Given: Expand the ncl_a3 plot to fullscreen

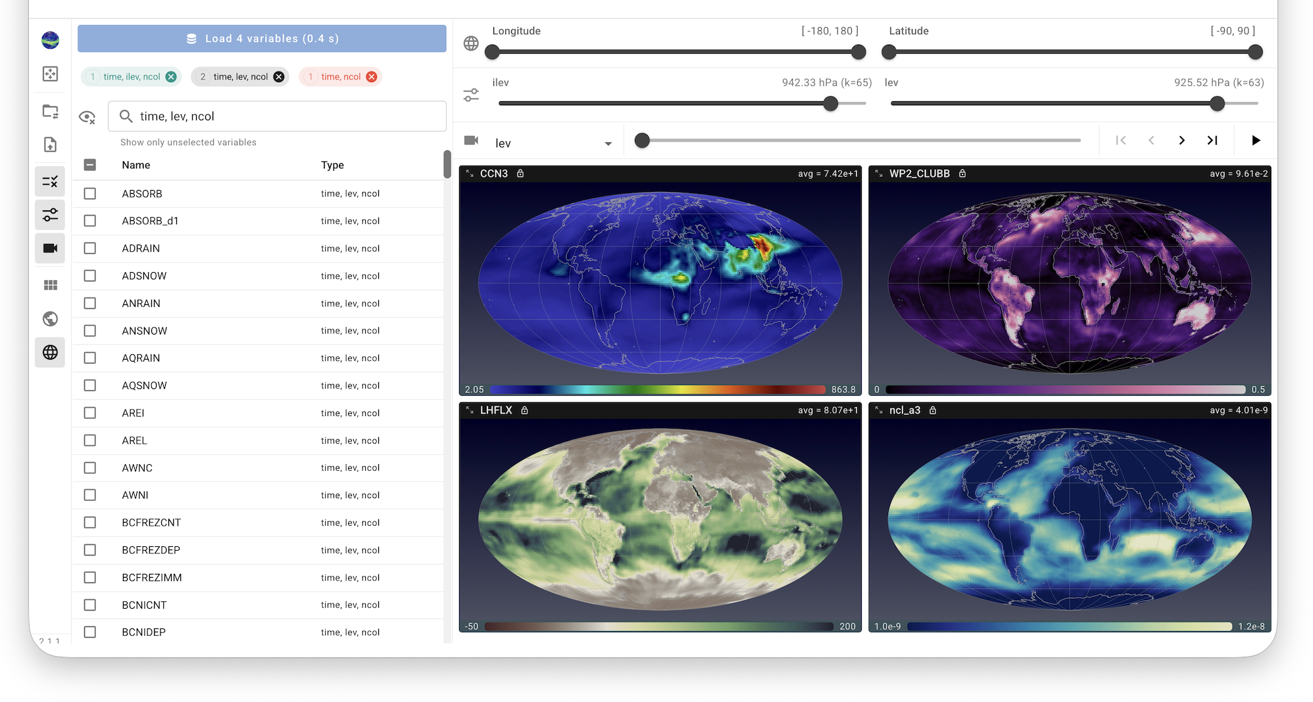Looking at the screenshot, I should tap(878, 410).
